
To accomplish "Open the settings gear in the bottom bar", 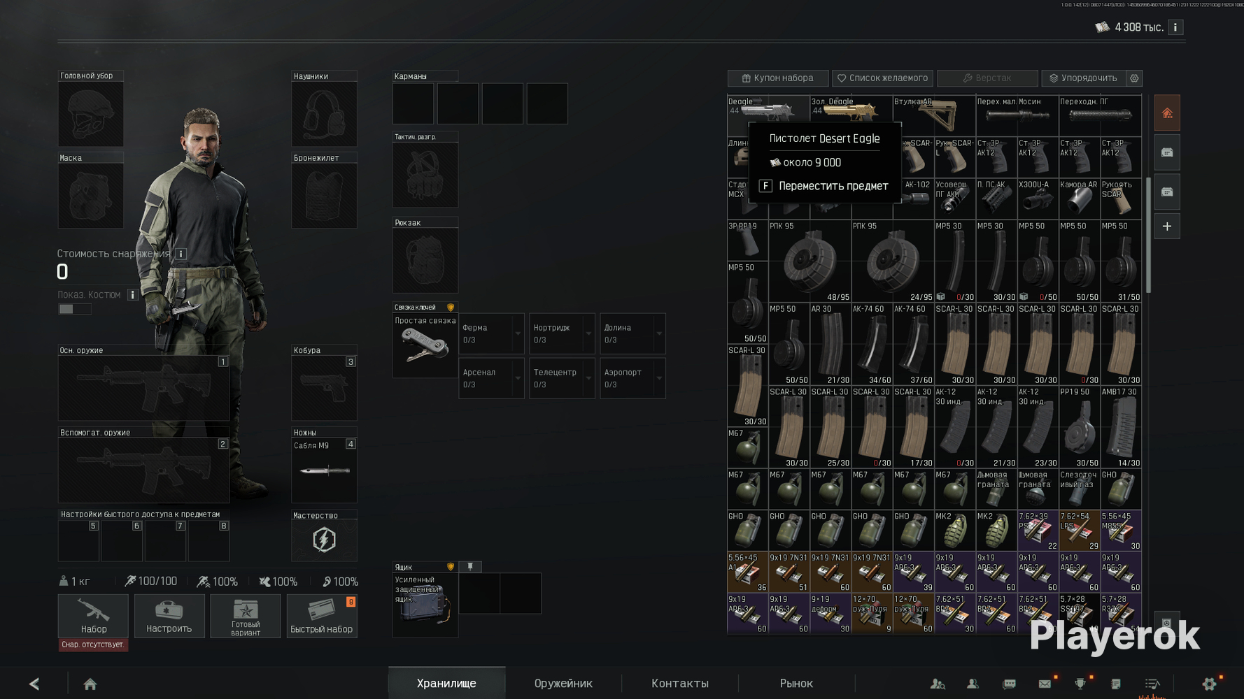I will [1209, 684].
